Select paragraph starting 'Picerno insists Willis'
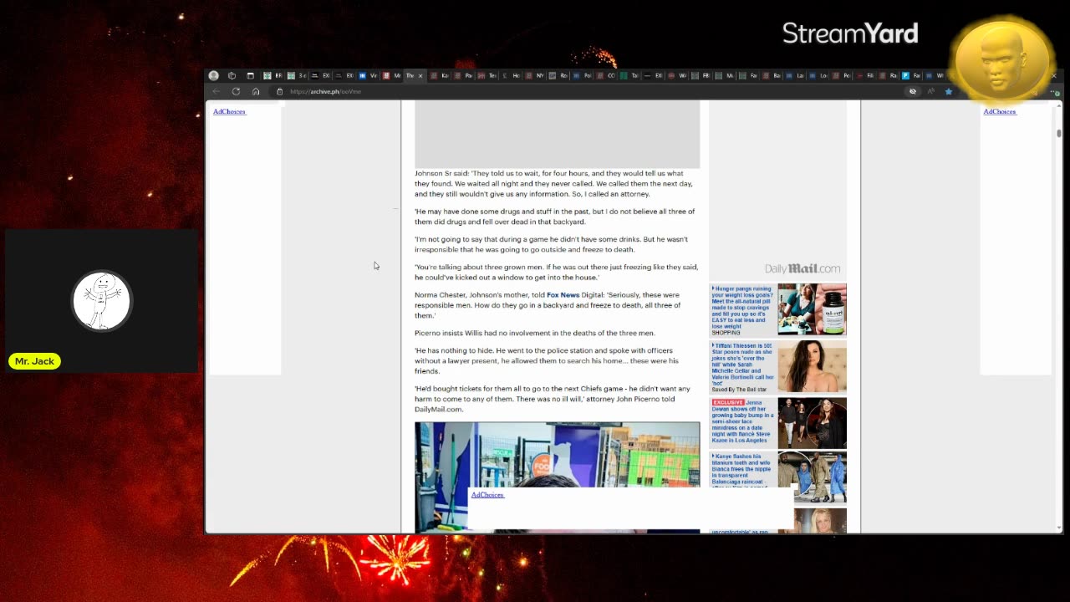 point(534,333)
